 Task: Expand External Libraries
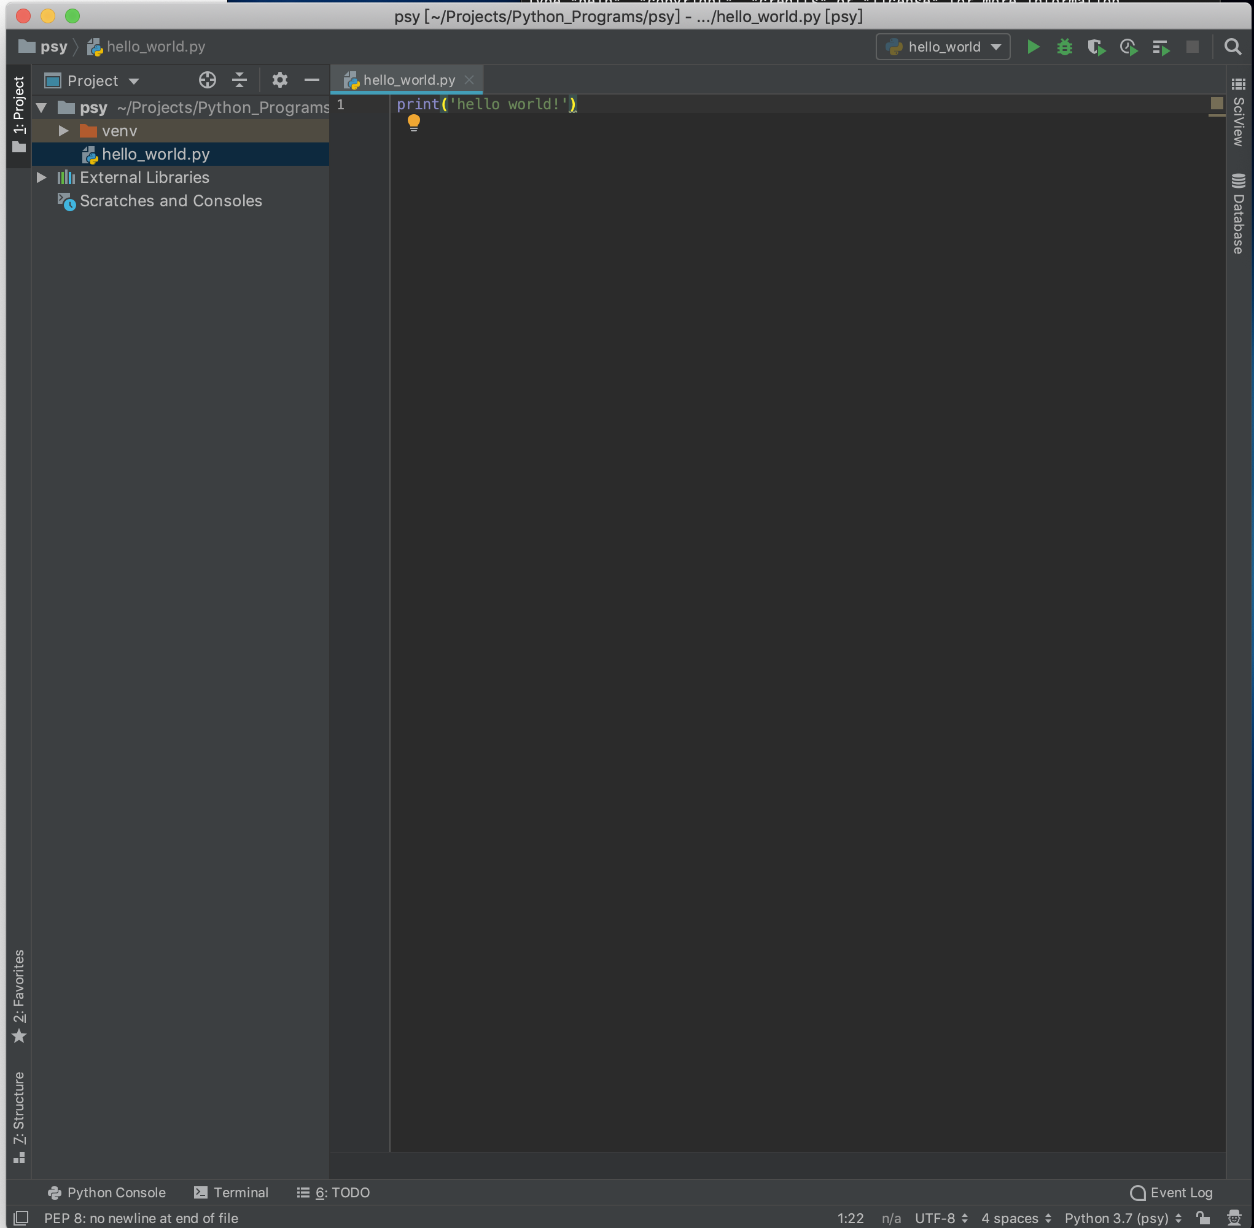[42, 177]
